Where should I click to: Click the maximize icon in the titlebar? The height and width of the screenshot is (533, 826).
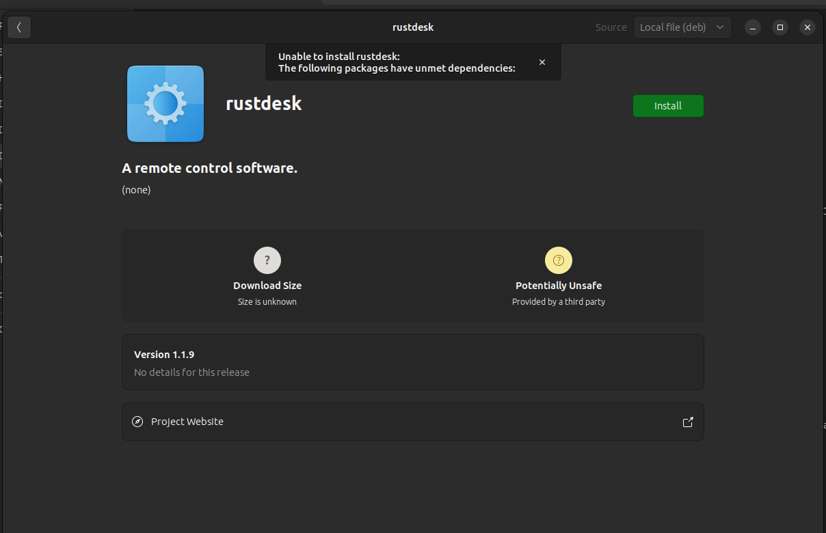[x=780, y=27]
